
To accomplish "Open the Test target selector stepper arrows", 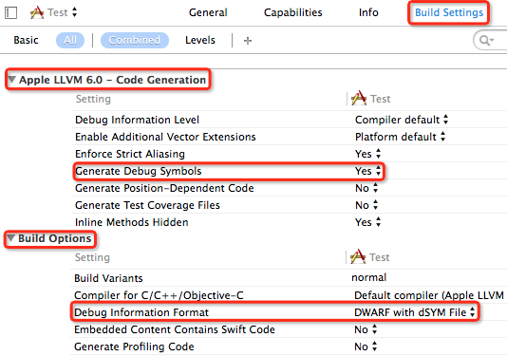I will click(x=75, y=12).
